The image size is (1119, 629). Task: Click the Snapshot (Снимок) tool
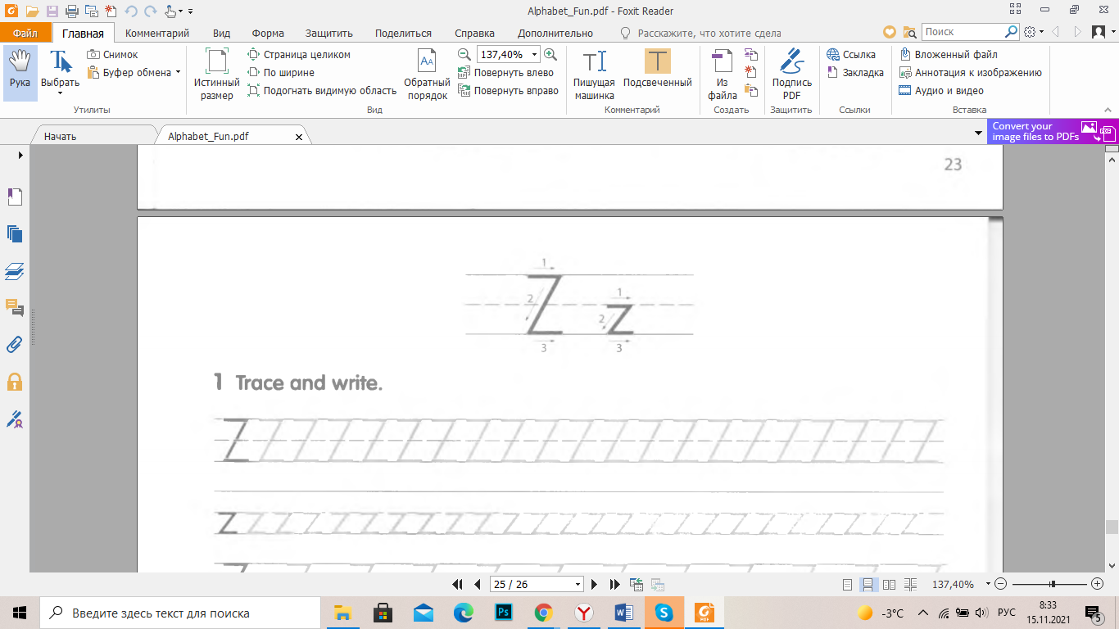click(x=113, y=55)
